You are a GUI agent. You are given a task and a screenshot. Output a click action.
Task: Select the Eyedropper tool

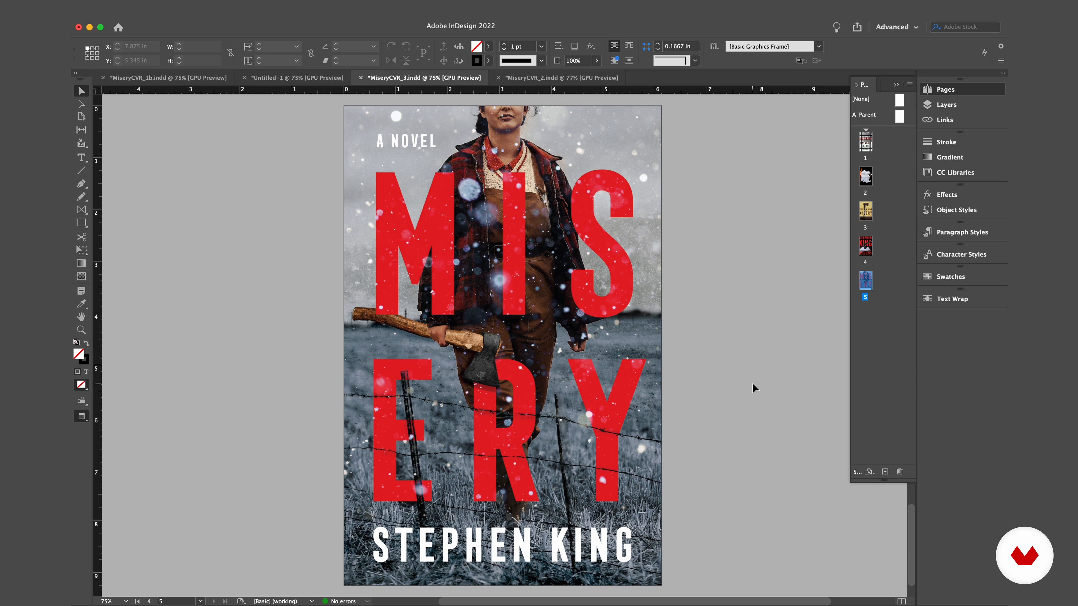click(x=81, y=304)
